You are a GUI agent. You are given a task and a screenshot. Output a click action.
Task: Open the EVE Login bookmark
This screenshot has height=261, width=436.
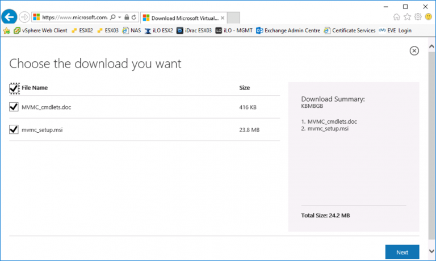pos(395,31)
